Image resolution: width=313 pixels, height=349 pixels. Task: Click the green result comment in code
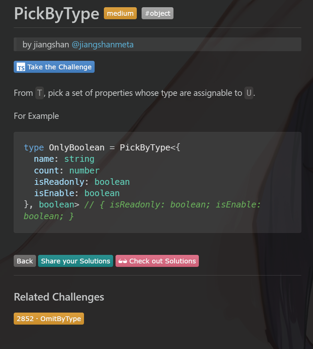[x=142, y=210]
